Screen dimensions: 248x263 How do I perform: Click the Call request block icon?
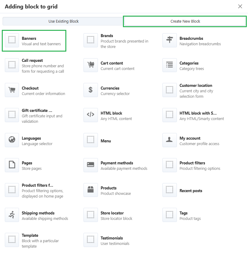12,65
